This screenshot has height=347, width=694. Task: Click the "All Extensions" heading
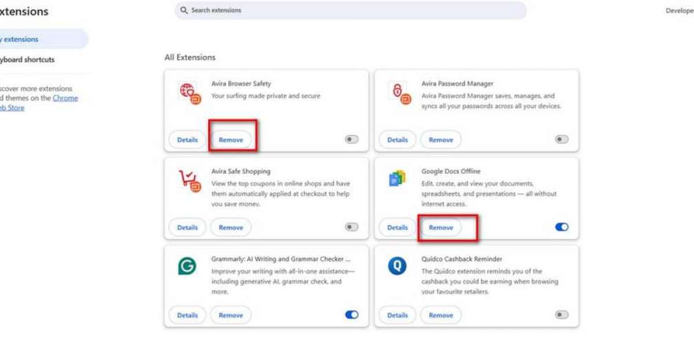[x=190, y=57]
